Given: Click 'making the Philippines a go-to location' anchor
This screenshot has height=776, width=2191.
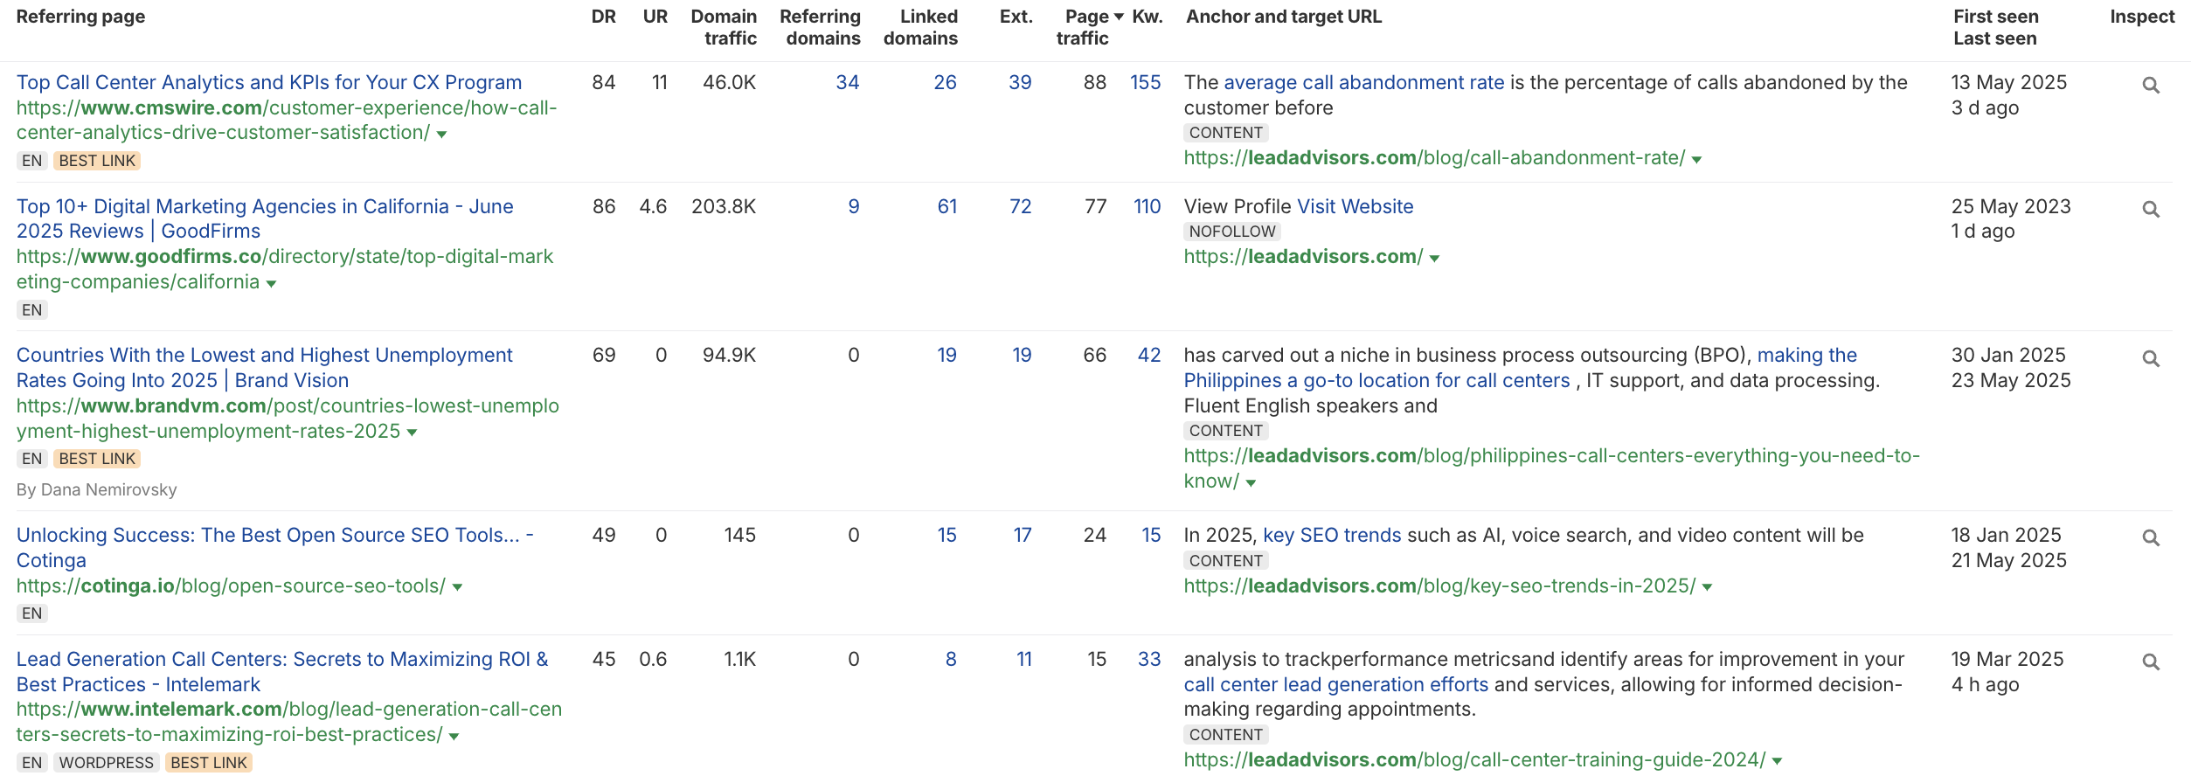Looking at the screenshot, I should (1521, 368).
